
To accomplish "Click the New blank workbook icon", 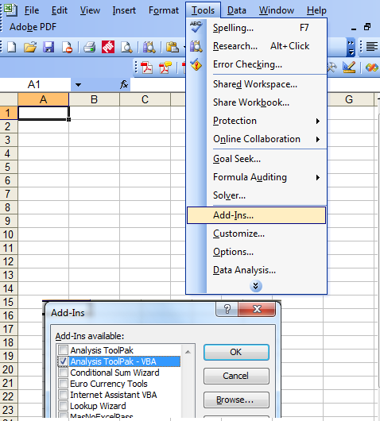I will click(12, 47).
